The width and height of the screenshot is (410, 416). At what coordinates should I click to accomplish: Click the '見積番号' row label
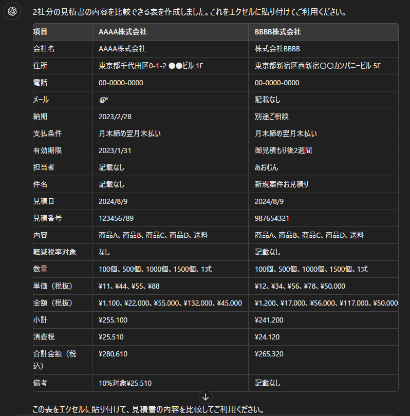pyautogui.click(x=47, y=218)
